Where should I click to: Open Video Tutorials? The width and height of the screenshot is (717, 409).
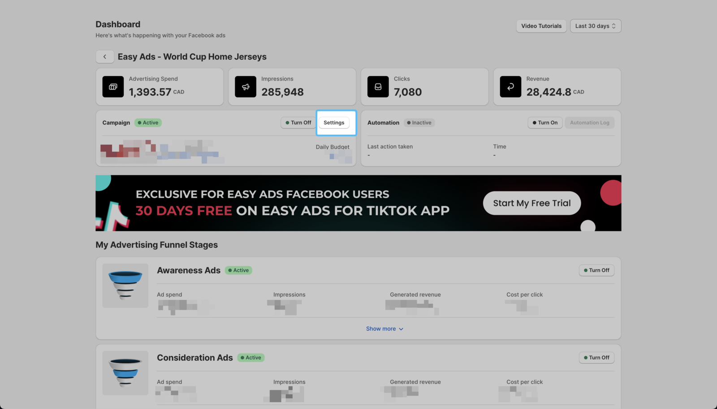coord(541,26)
